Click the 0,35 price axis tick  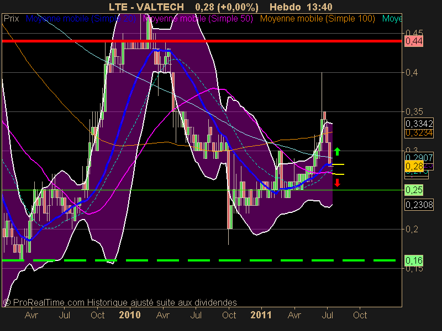pyautogui.click(x=414, y=112)
